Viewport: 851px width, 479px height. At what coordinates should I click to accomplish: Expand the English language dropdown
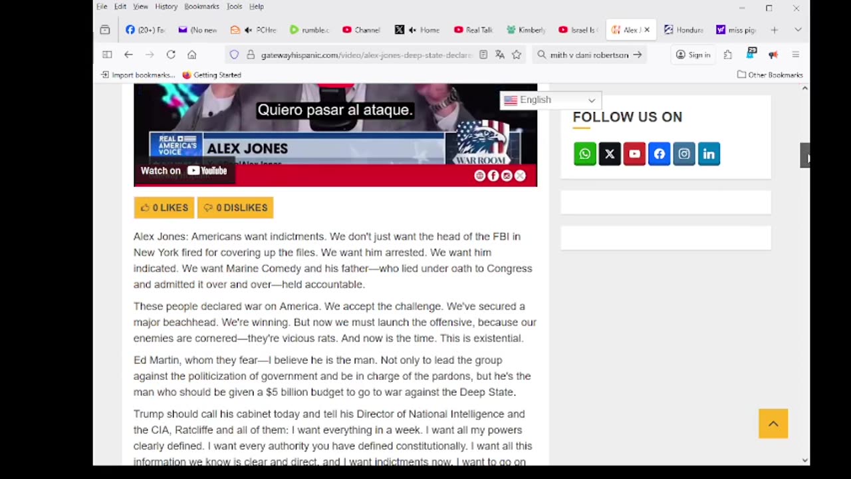coord(550,100)
